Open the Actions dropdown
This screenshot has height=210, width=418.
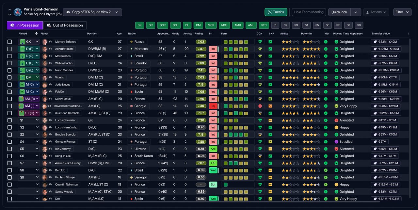[x=376, y=12]
